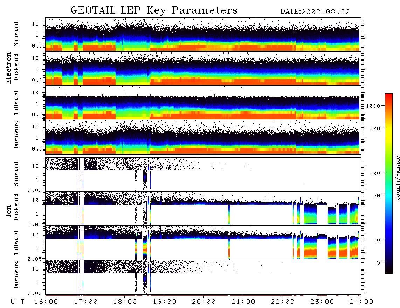Select the Electron Dawnward spectrogram panel
This screenshot has height=308, width=400.
(203, 137)
